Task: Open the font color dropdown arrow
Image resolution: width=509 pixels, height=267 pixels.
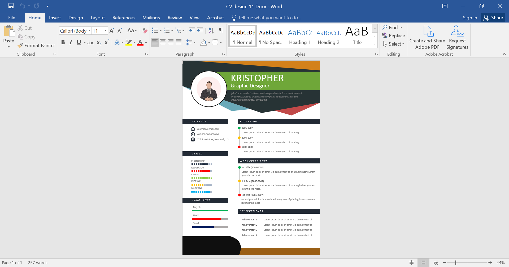Action: [x=146, y=42]
